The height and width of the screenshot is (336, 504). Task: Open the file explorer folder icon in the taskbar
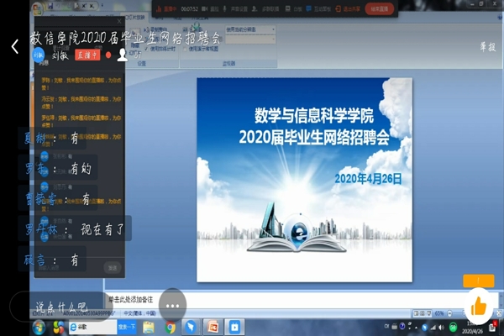coord(149,328)
